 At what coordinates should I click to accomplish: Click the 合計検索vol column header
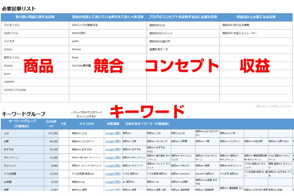pyautogui.click(x=51, y=124)
